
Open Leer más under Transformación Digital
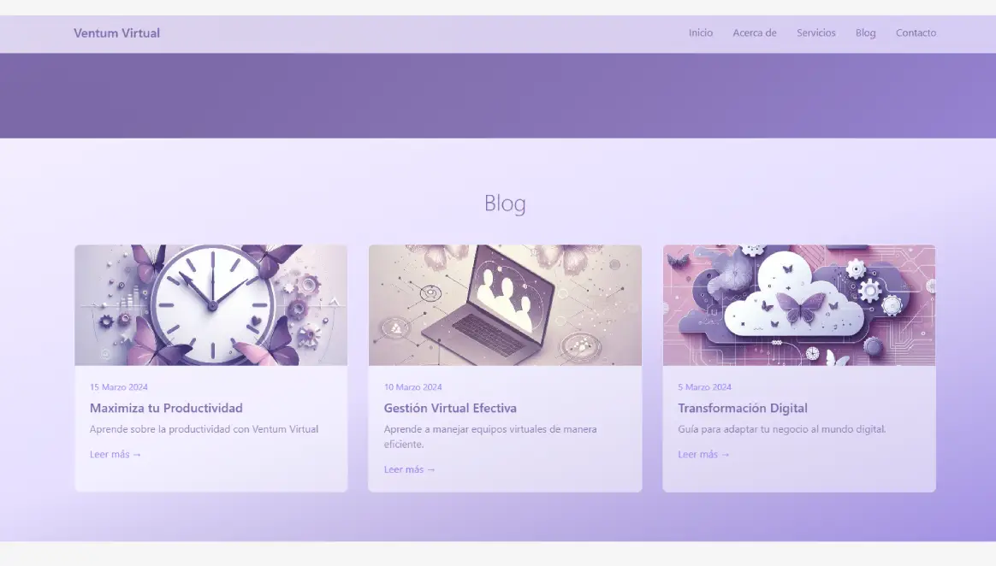pos(703,454)
